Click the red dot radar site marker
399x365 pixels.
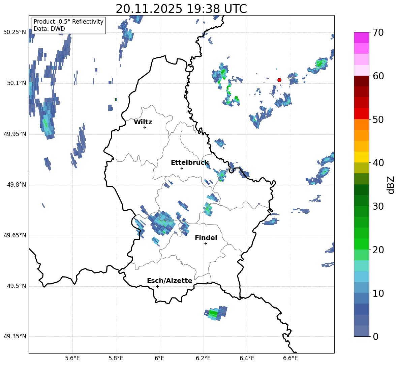coord(279,80)
